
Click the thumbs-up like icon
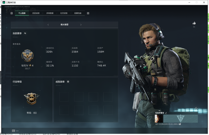194,23
